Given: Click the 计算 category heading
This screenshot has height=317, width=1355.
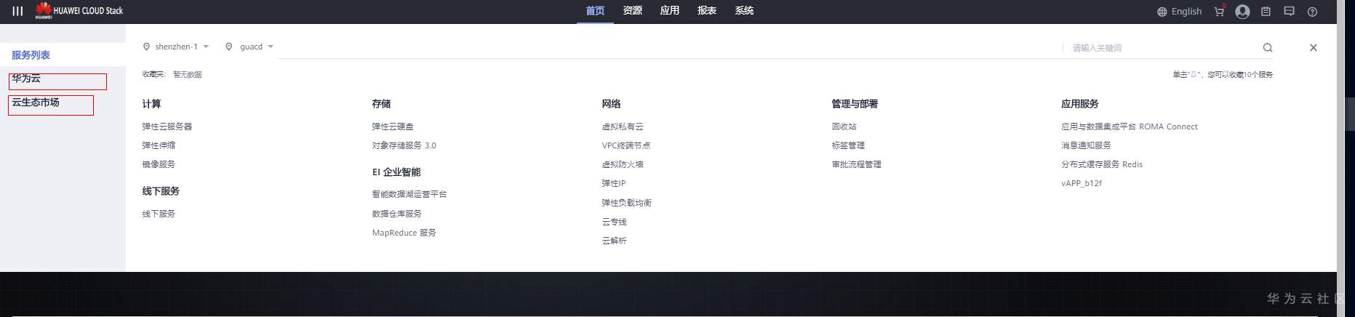Looking at the screenshot, I should pos(151,104).
